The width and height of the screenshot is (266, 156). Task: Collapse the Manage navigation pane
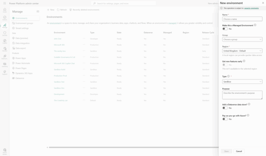point(38,11)
